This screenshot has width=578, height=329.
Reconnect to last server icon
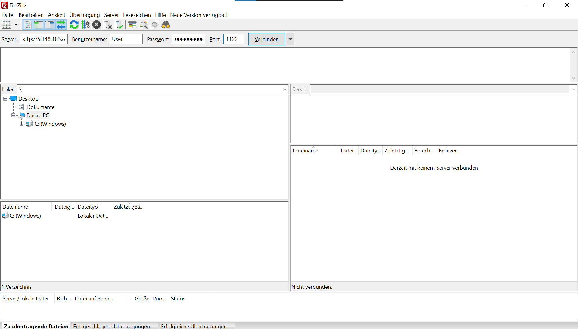tap(119, 25)
